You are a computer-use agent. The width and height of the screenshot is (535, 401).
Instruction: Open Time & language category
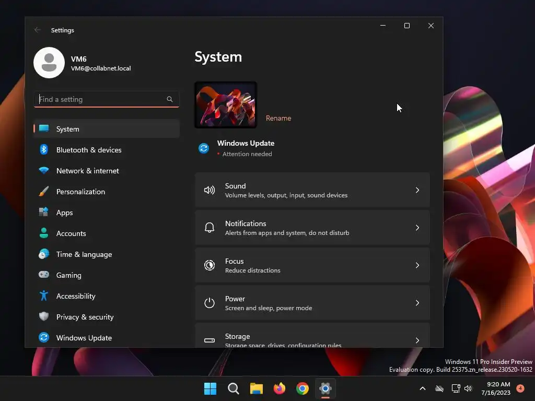click(107, 254)
